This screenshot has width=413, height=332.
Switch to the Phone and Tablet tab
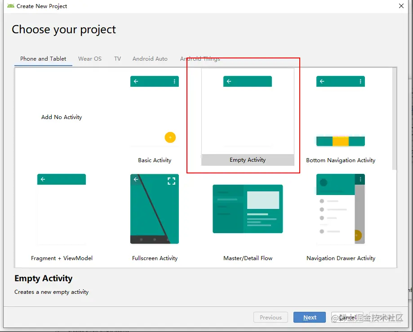click(x=43, y=59)
